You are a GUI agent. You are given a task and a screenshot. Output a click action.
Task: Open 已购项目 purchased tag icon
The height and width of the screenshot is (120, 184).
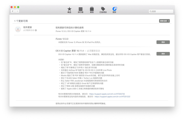coord(103,9)
